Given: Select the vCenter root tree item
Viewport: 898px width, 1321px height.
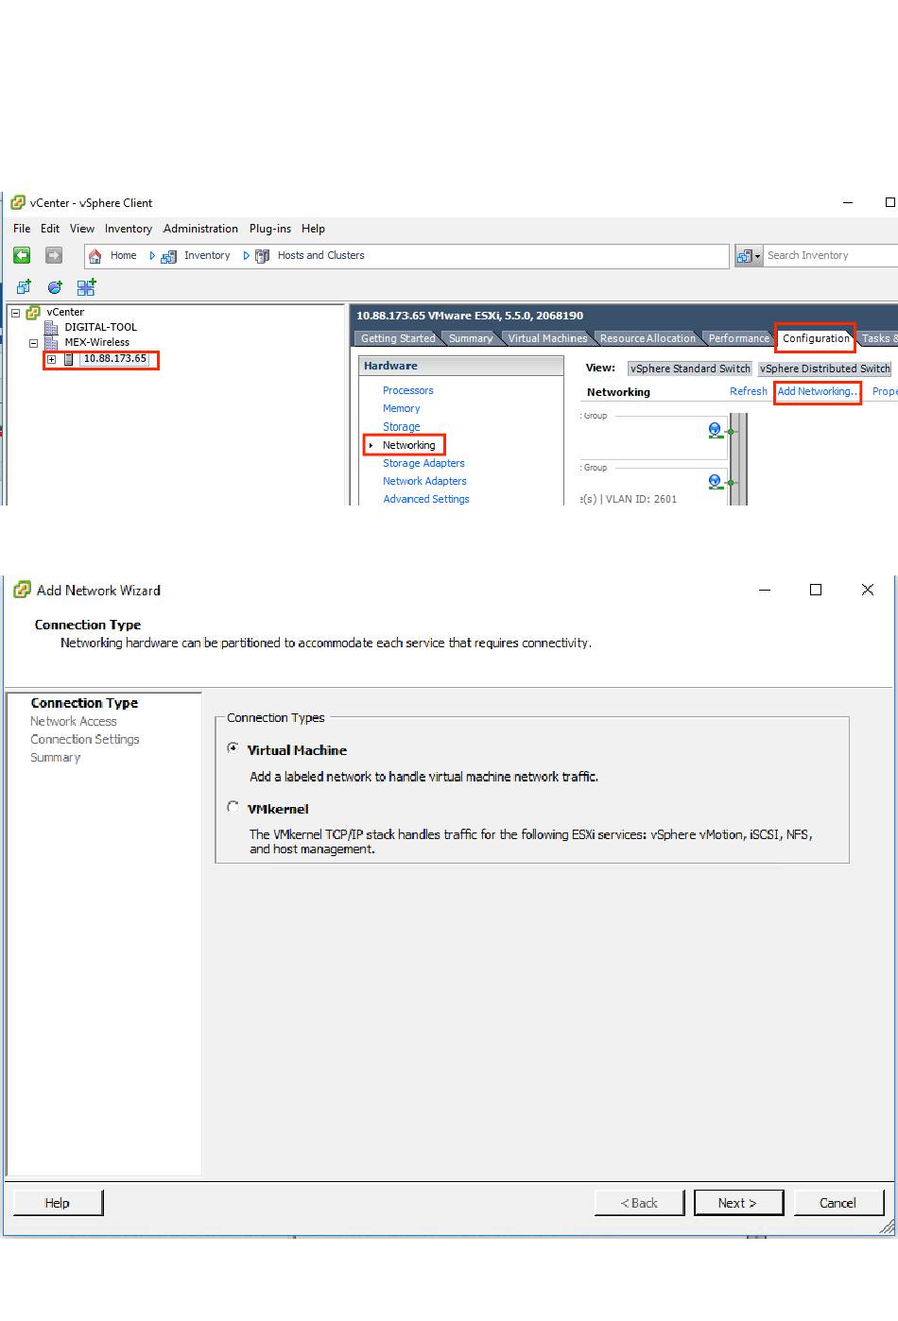Looking at the screenshot, I should 65,312.
